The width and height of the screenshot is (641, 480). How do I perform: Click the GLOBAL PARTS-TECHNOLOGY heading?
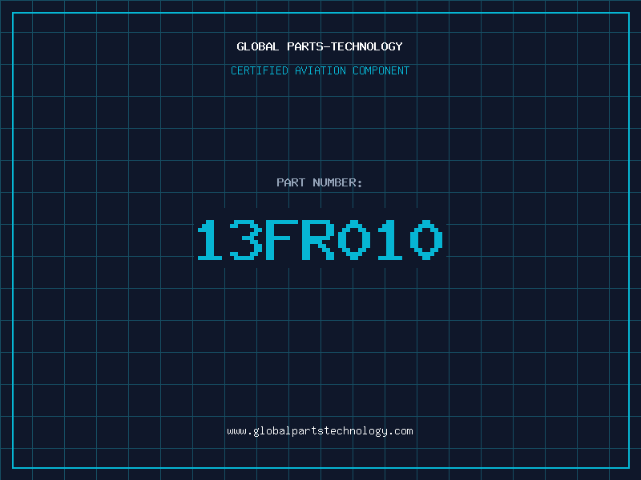(x=320, y=46)
